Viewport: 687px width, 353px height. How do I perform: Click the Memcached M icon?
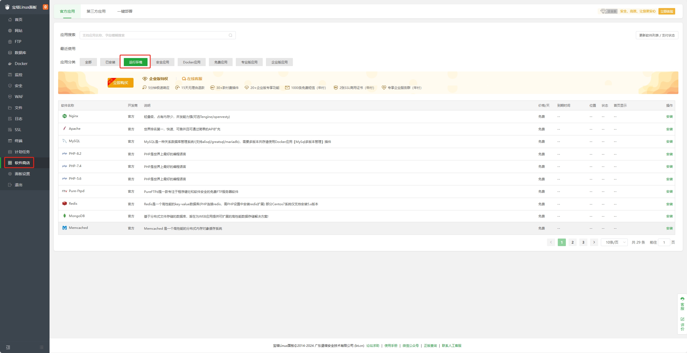pos(64,228)
